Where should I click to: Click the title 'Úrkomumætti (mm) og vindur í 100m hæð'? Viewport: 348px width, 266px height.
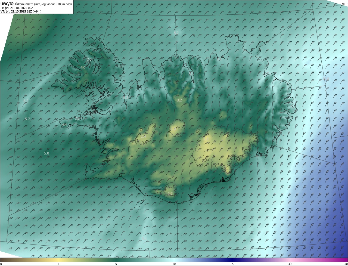(43, 4)
